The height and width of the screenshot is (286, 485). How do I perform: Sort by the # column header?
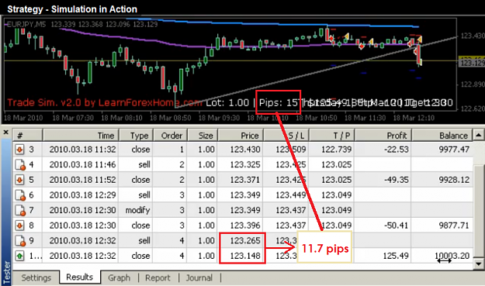pyautogui.click(x=27, y=136)
